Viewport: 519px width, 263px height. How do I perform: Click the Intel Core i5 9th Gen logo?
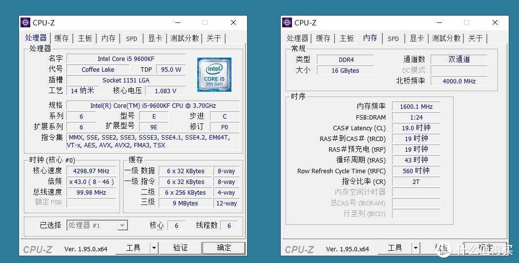click(x=214, y=75)
